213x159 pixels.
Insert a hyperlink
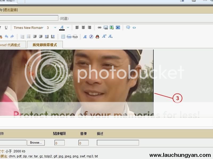99,28
